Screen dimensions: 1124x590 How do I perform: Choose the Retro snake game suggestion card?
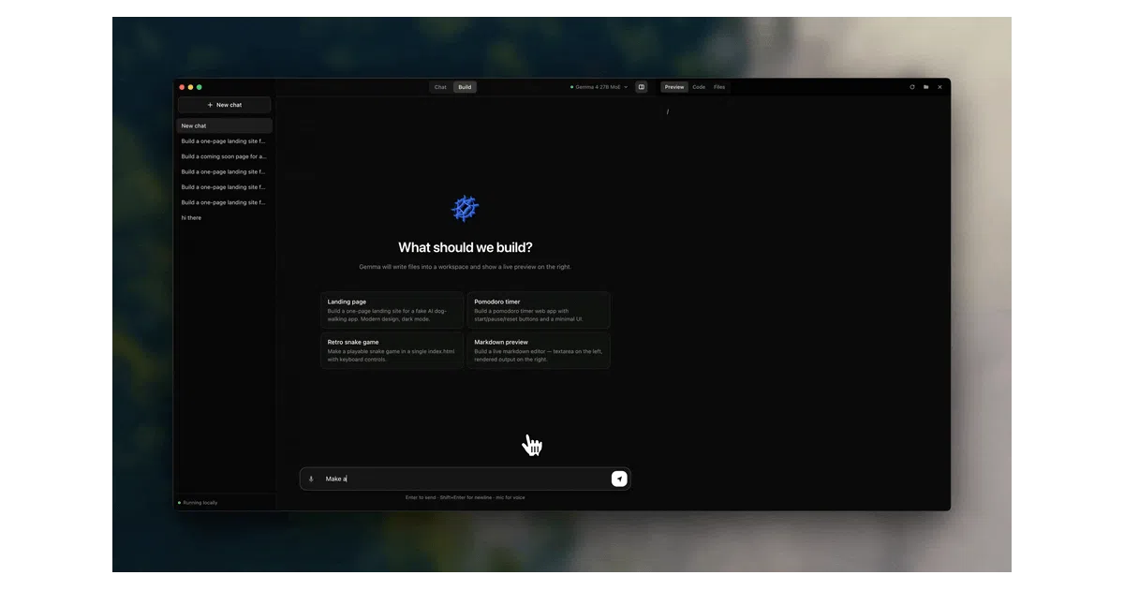pos(392,350)
